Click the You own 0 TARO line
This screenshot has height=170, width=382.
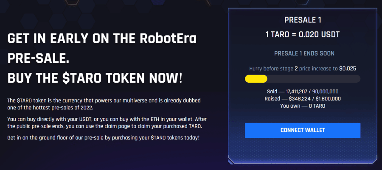coord(303,106)
